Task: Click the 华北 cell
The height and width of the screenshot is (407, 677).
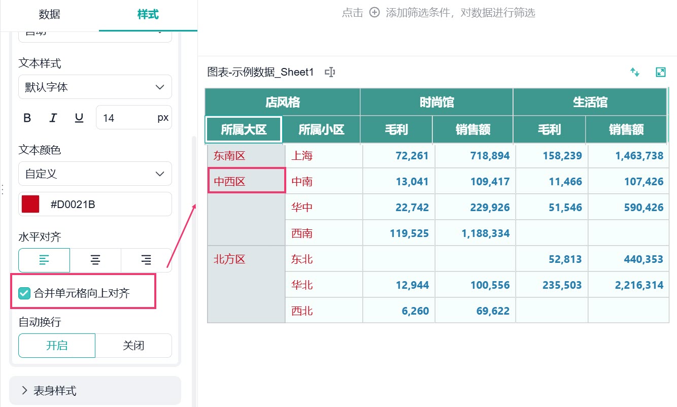Action: [x=324, y=285]
